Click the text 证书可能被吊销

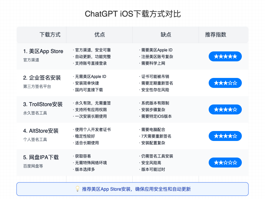tap(155, 77)
